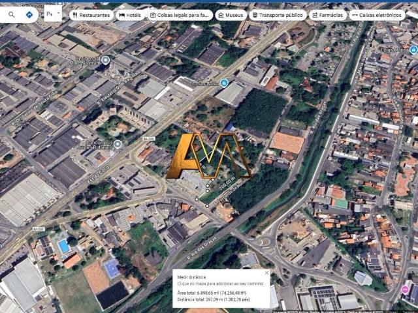Click the R. Dr. Gerino de Souza Filho label
The height and width of the screenshot is (313, 418).
[x=35, y=107]
